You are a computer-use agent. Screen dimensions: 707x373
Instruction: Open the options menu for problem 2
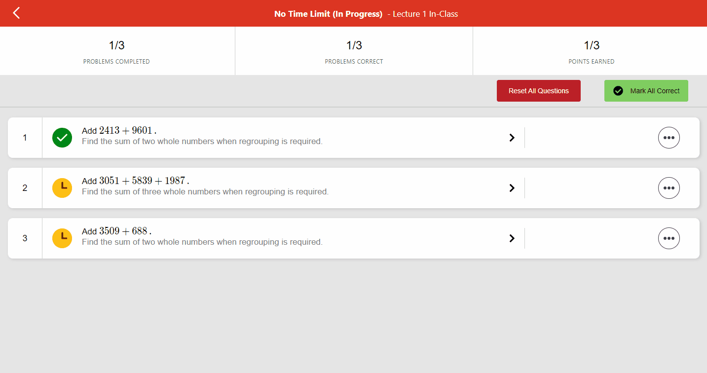pyautogui.click(x=669, y=188)
